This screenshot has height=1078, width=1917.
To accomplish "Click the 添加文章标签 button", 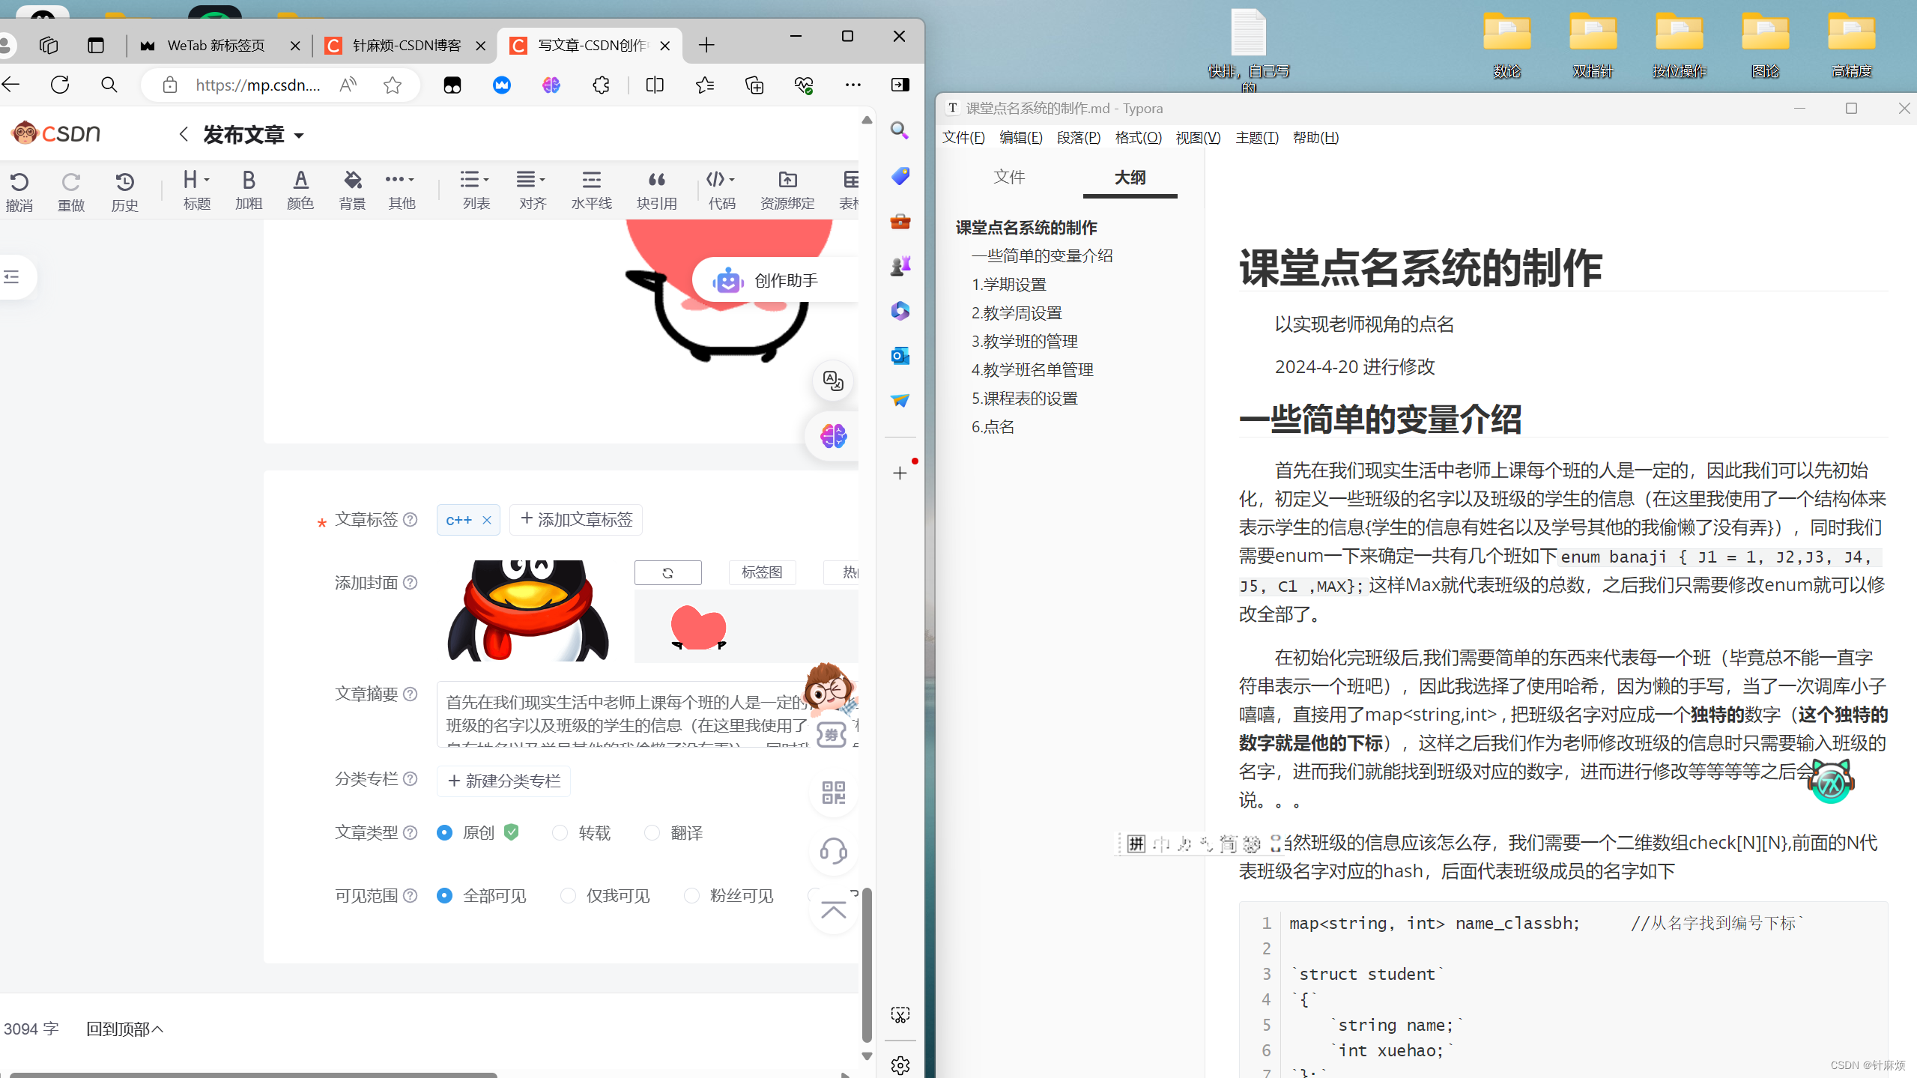I will (575, 519).
